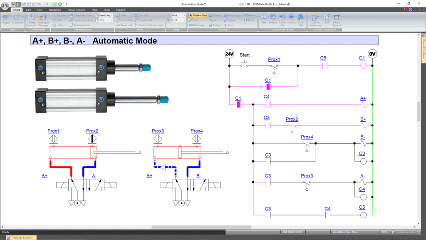Click the Video tooltip icon
The image size is (426, 240).
pyautogui.click(x=292, y=19)
